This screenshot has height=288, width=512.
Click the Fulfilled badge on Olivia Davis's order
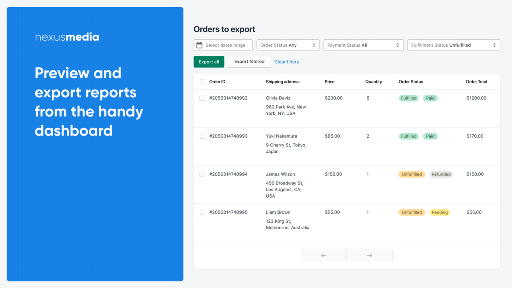tap(408, 98)
